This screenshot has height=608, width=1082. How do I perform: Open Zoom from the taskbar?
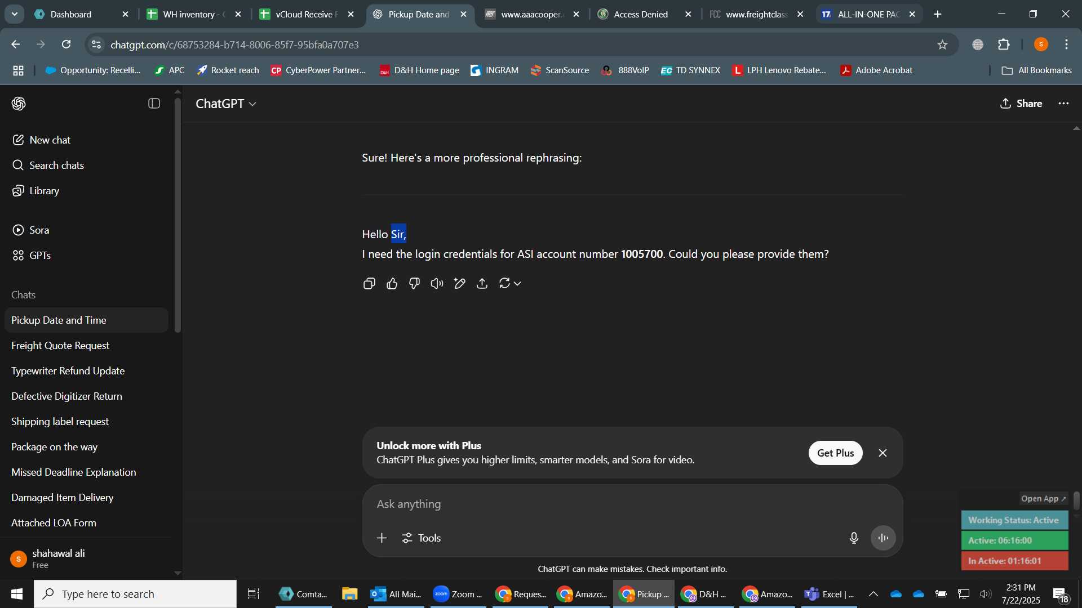point(458,594)
